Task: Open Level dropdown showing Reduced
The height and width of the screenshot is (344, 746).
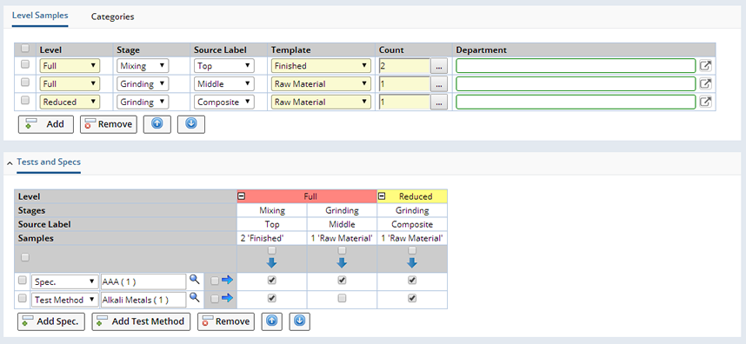Action: (70, 103)
